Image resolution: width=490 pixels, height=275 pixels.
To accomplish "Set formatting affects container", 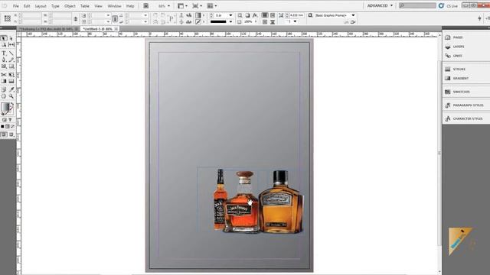I will [x=4, y=120].
